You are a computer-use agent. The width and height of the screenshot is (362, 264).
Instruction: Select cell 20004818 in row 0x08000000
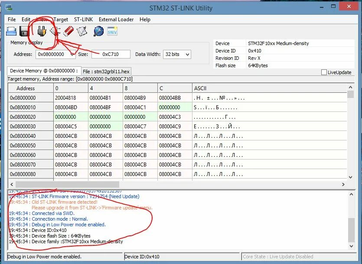click(x=71, y=98)
